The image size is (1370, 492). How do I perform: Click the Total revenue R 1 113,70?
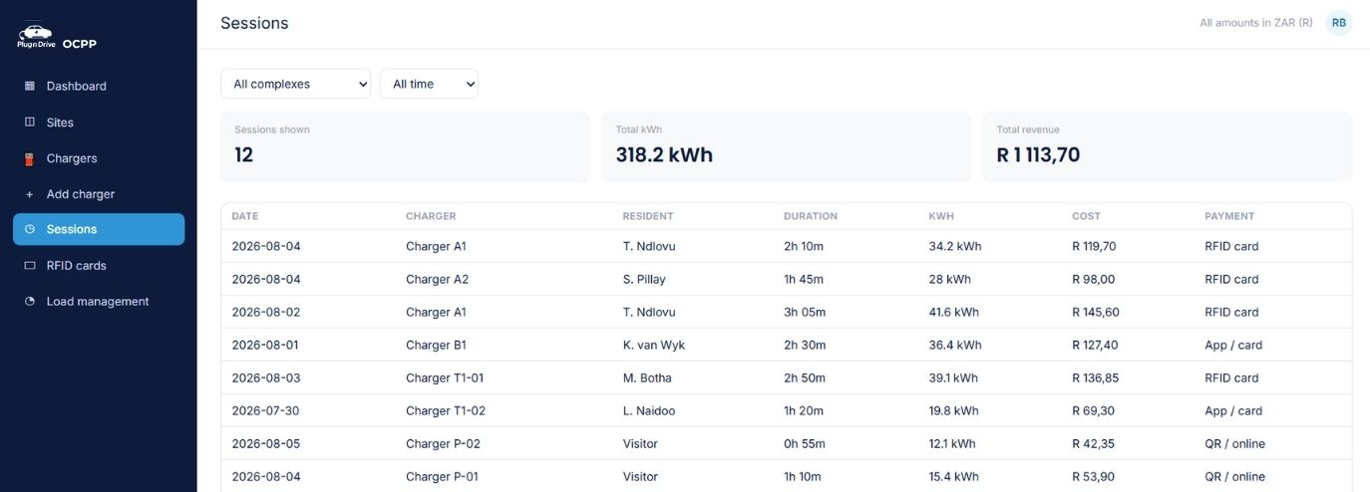(1038, 155)
